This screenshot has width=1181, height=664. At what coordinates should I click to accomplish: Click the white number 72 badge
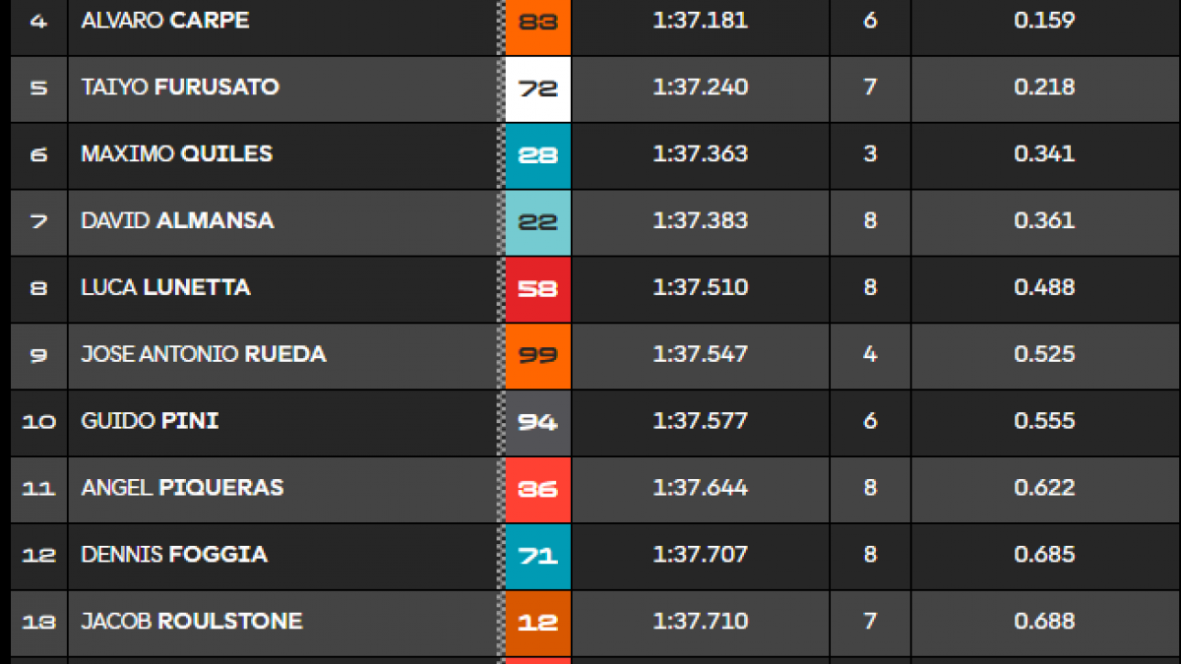pyautogui.click(x=537, y=88)
